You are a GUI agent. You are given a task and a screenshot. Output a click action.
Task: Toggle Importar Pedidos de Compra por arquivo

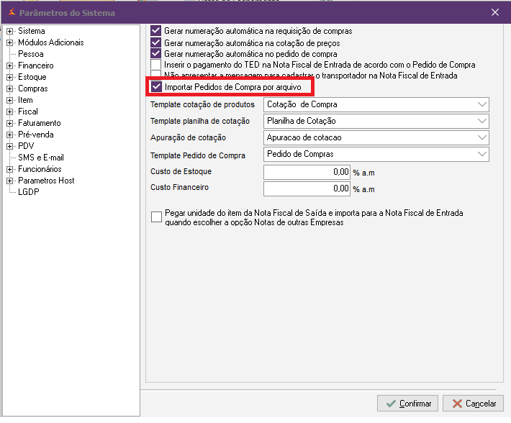[156, 86]
